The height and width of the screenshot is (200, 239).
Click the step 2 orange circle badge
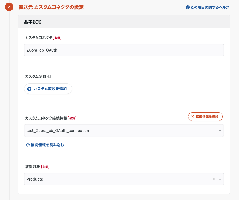pyautogui.click(x=9, y=7)
